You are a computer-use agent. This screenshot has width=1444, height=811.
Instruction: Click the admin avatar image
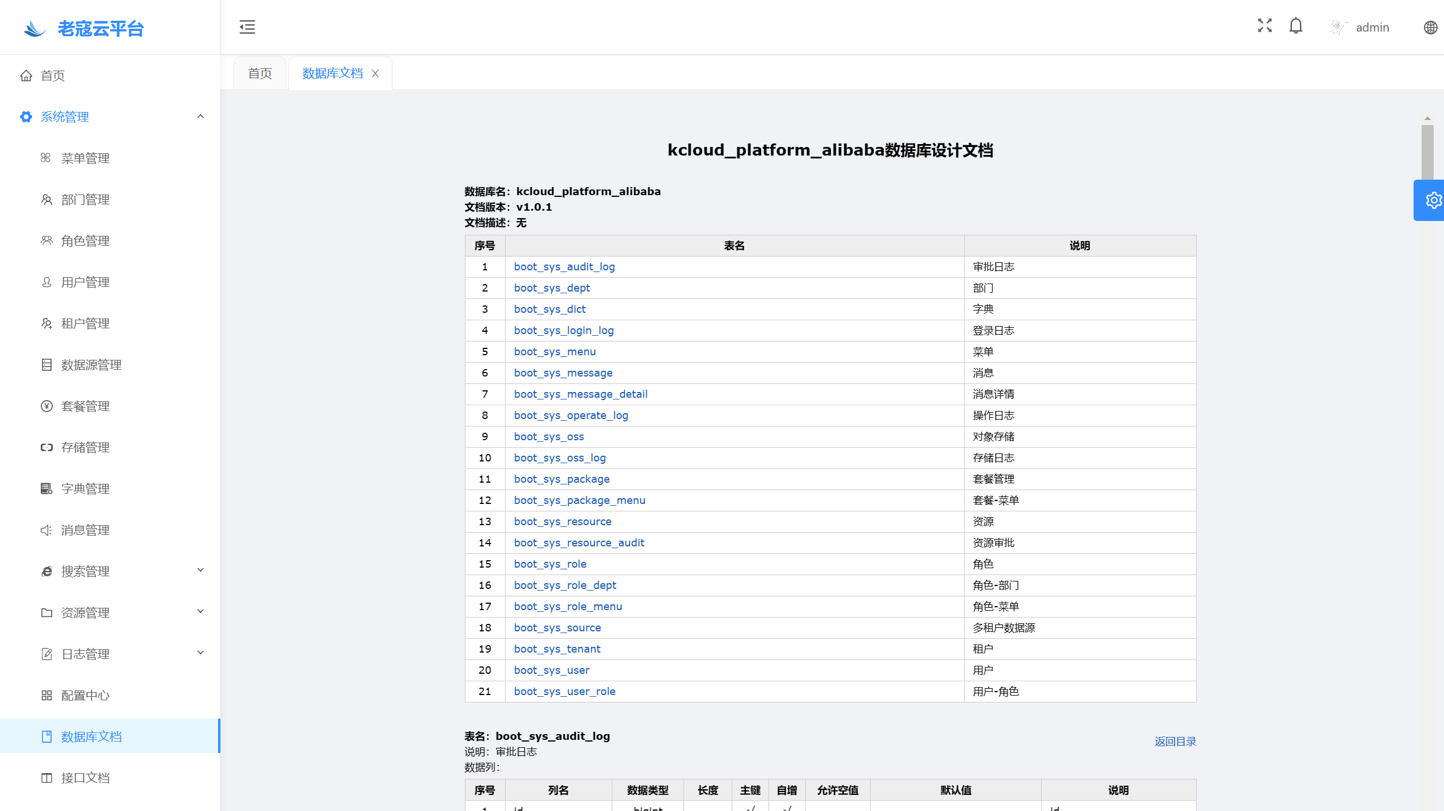click(x=1338, y=27)
